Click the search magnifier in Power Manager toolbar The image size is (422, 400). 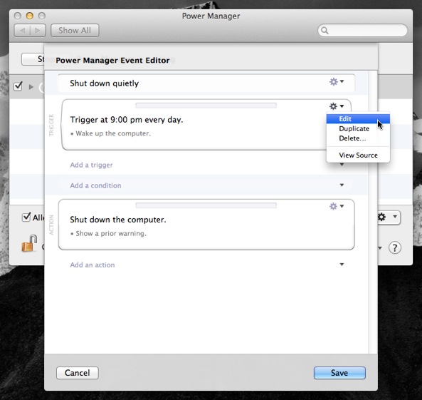(325, 31)
